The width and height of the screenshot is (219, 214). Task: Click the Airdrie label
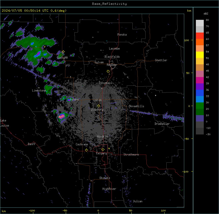pos(103,136)
